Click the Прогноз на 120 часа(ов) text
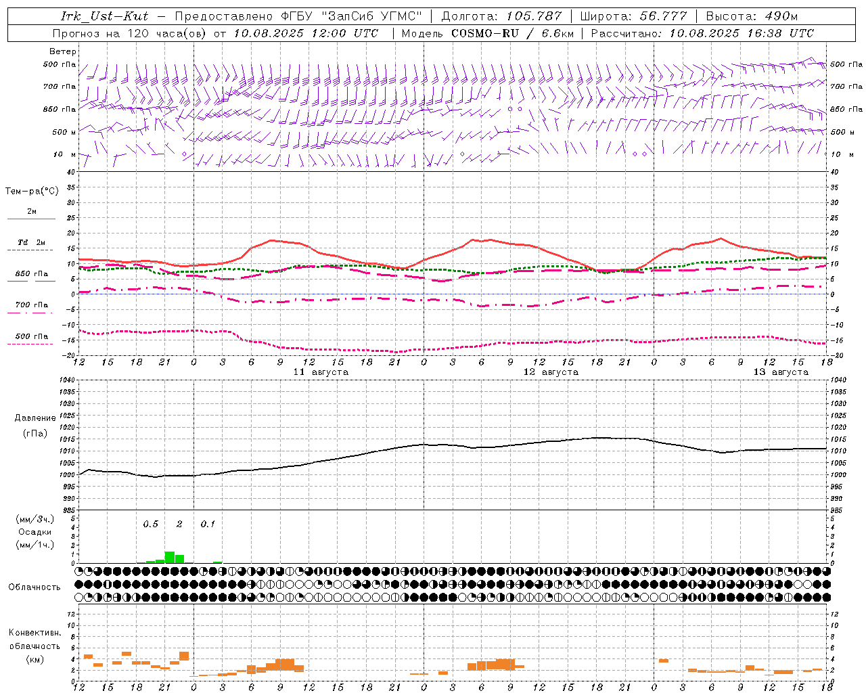Viewport: 866px width, 693px height. pos(131,33)
